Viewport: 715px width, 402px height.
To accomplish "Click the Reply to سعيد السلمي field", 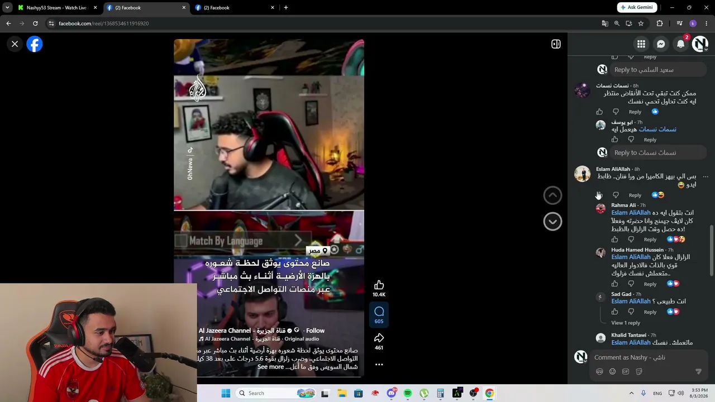I will tap(659, 70).
